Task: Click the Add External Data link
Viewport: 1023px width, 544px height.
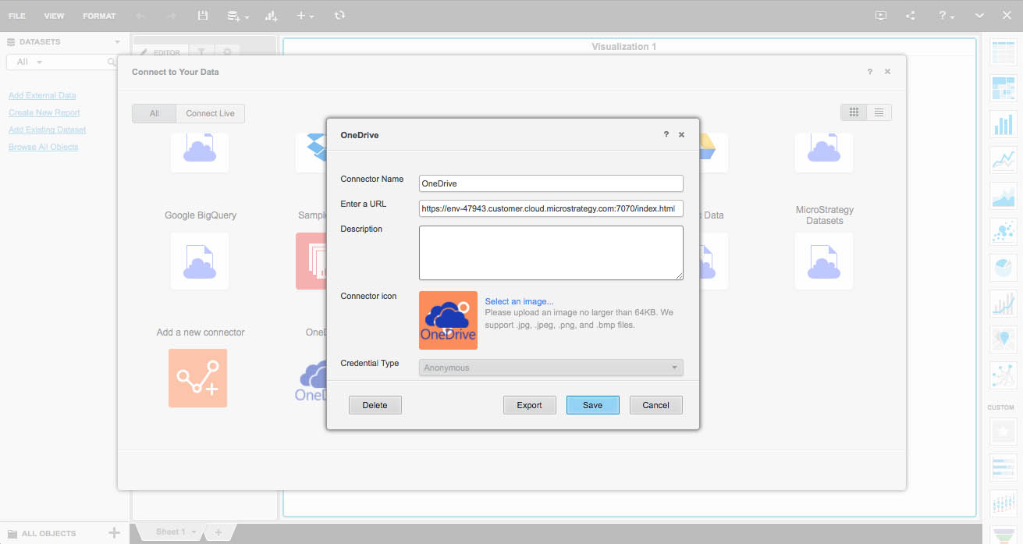Action: (42, 95)
